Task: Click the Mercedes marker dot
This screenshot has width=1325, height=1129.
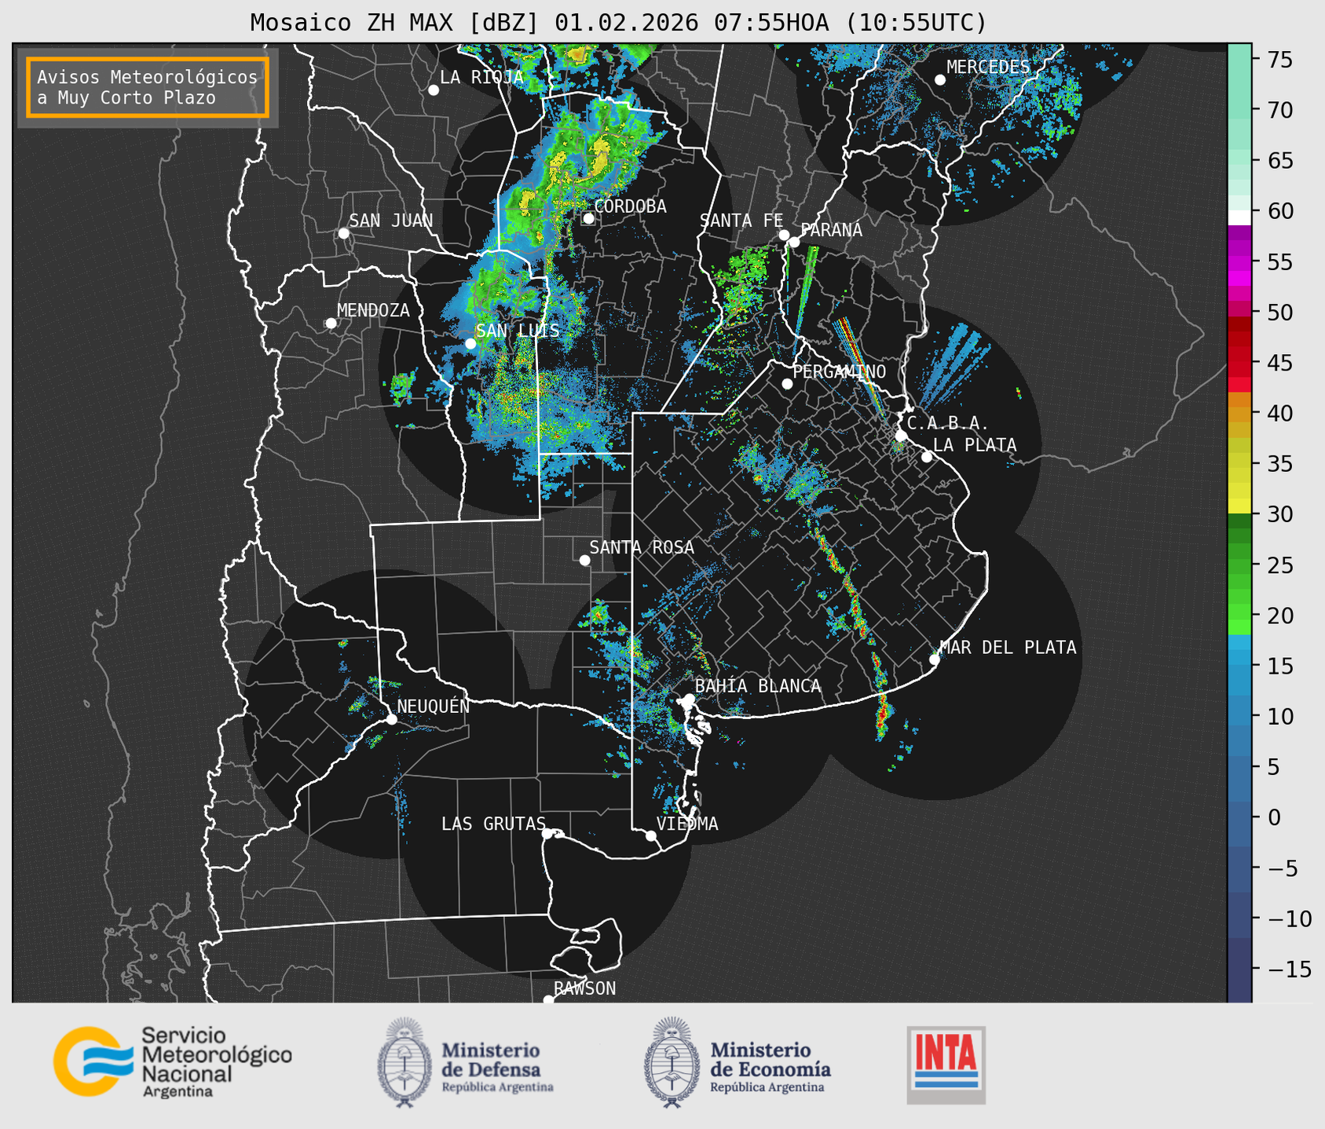Action: (x=939, y=80)
